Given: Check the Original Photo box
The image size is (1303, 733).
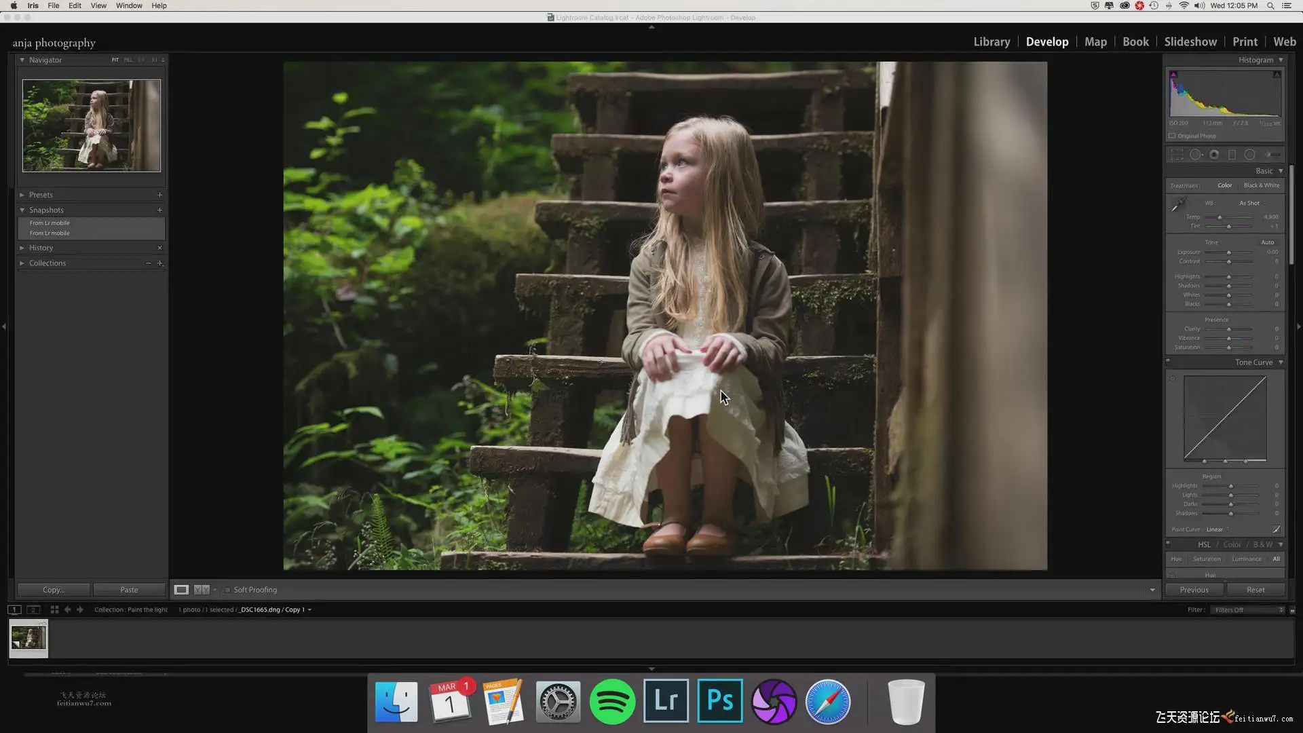Looking at the screenshot, I should pos(1172,136).
